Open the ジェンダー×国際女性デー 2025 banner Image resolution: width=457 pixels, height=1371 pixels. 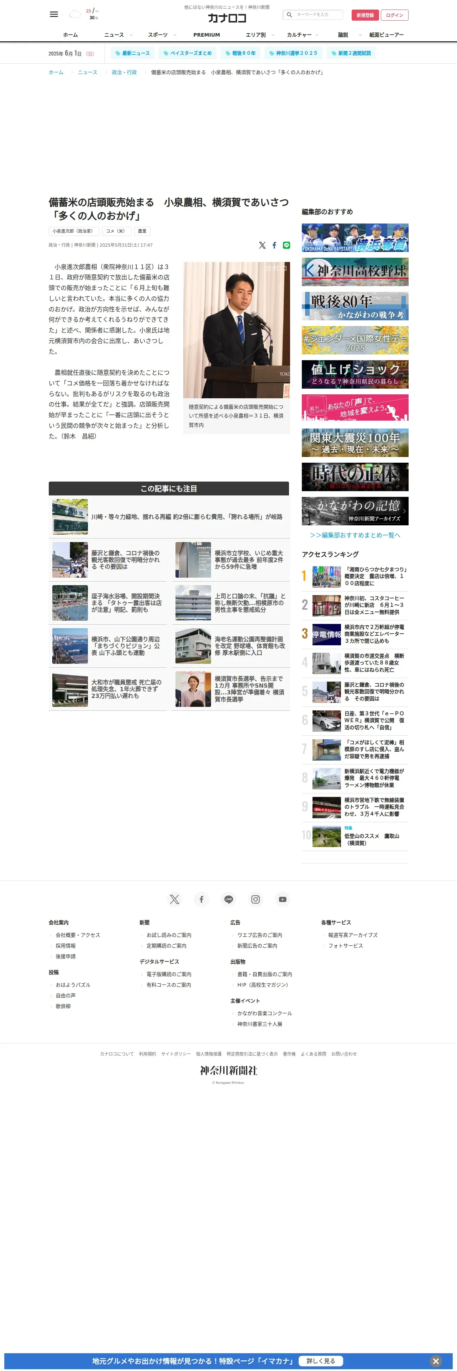[355, 340]
